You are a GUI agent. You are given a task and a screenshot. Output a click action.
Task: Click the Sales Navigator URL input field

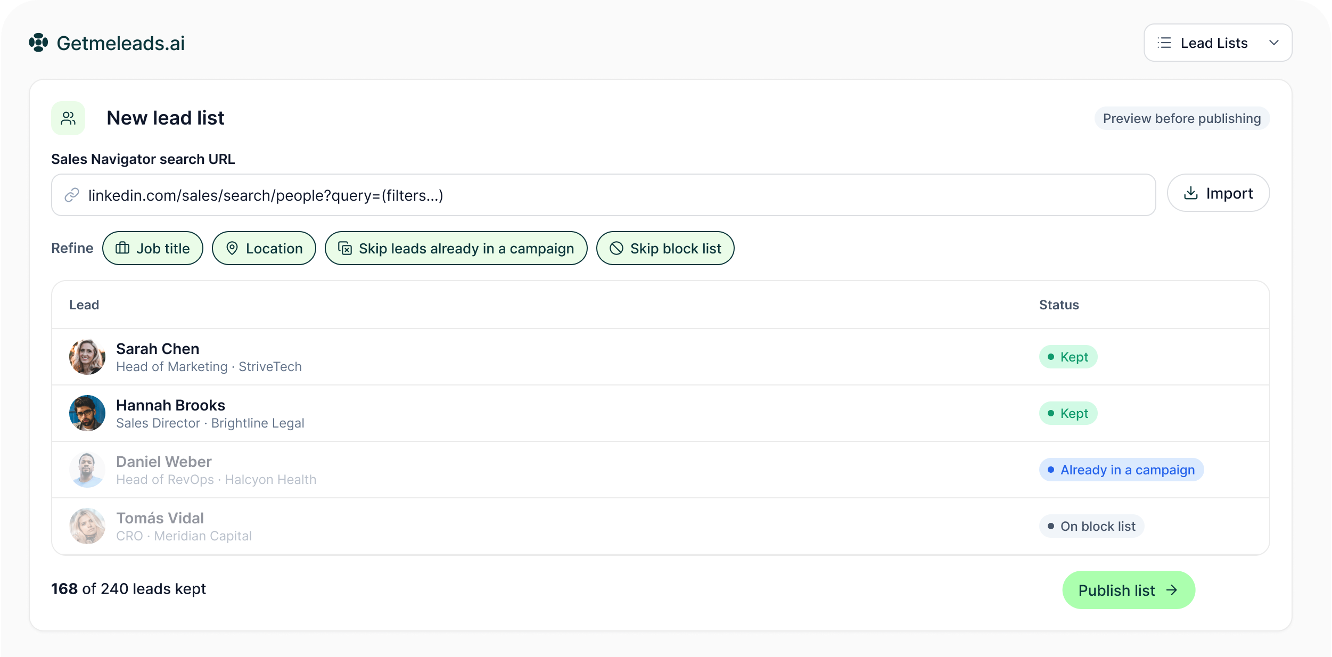(x=603, y=195)
